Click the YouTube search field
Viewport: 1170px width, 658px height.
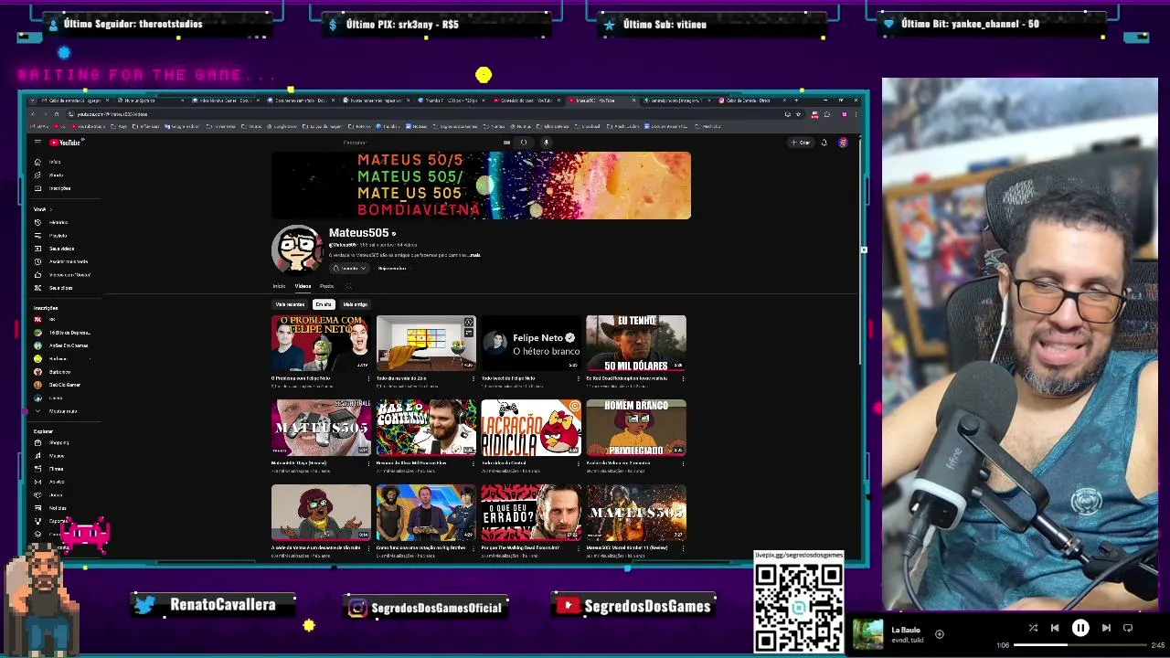coord(420,142)
